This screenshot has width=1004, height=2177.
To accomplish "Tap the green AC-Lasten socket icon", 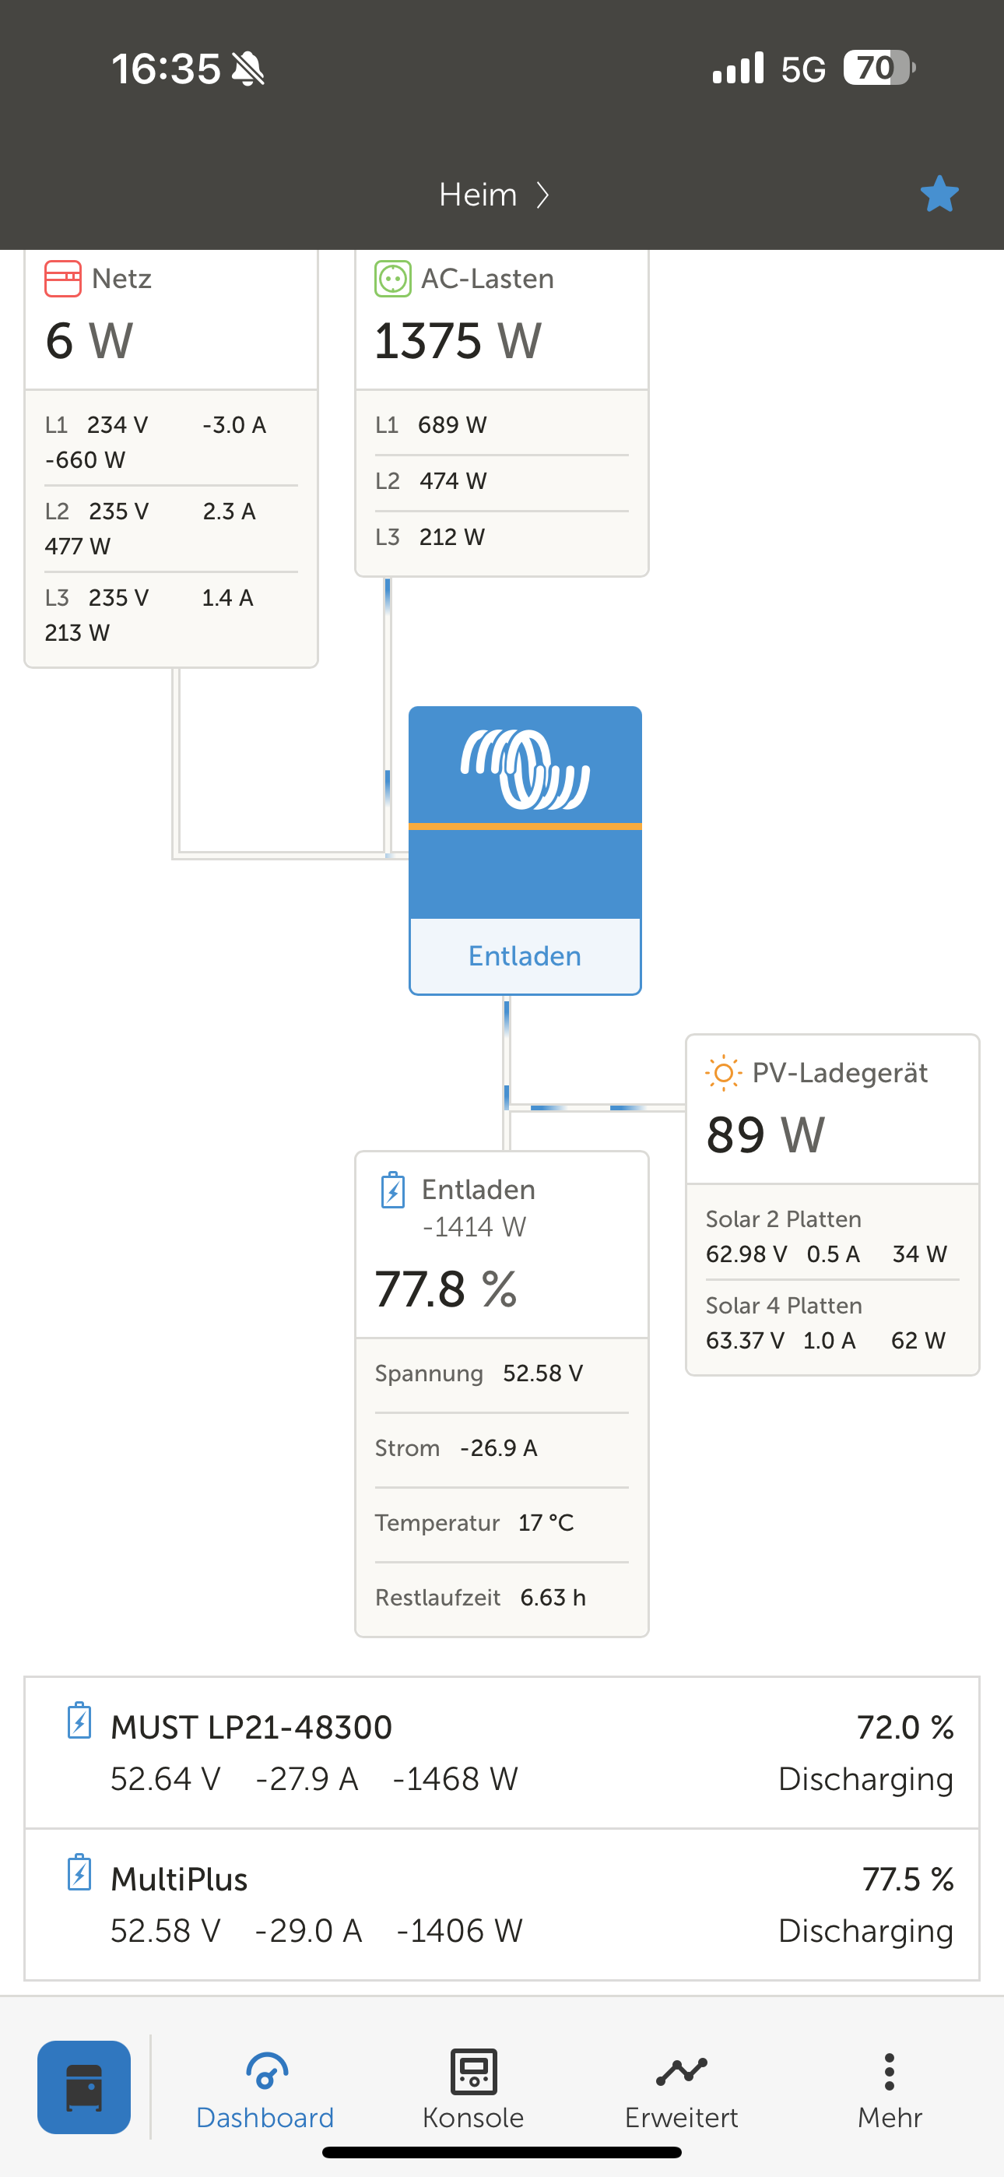I will 393,279.
